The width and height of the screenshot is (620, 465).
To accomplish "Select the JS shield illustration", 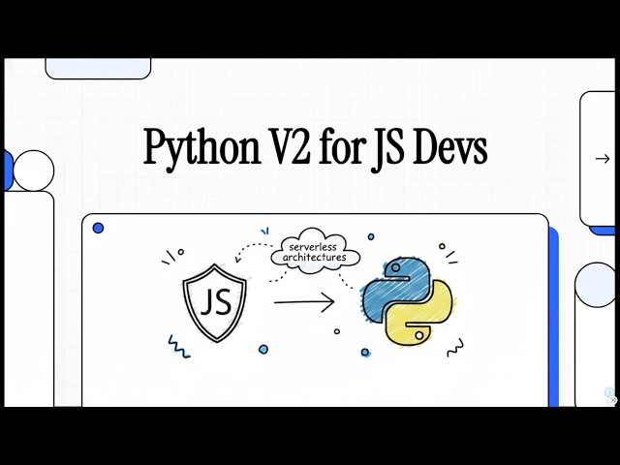I will click(215, 302).
